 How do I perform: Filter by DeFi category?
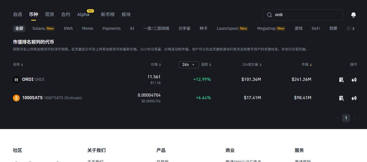(x=316, y=28)
